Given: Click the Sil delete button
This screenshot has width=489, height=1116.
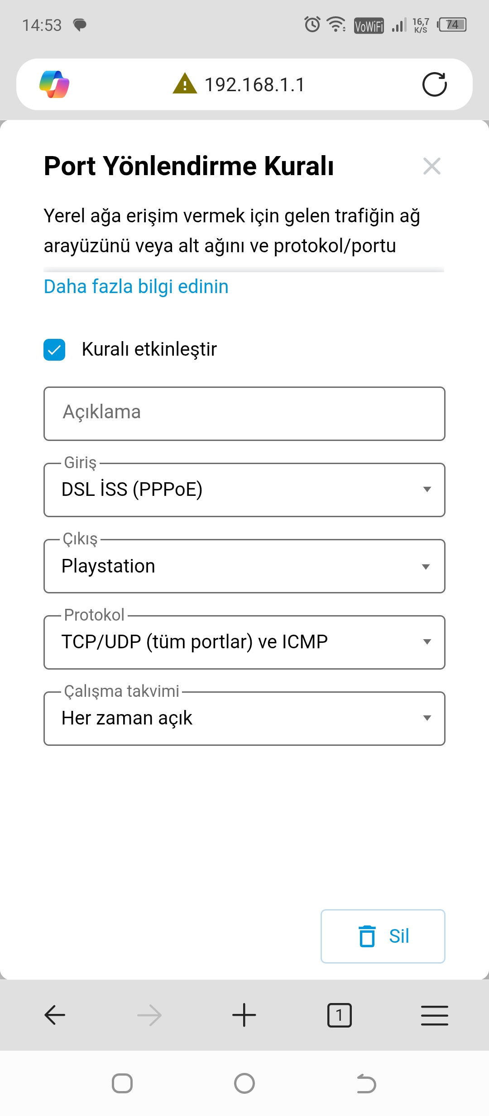Looking at the screenshot, I should click(x=383, y=936).
